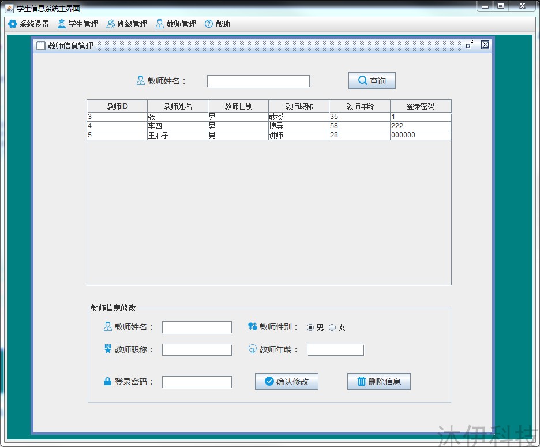Click the 教师姓名 column header in table
Screen dimensions: 540x447
(178, 106)
